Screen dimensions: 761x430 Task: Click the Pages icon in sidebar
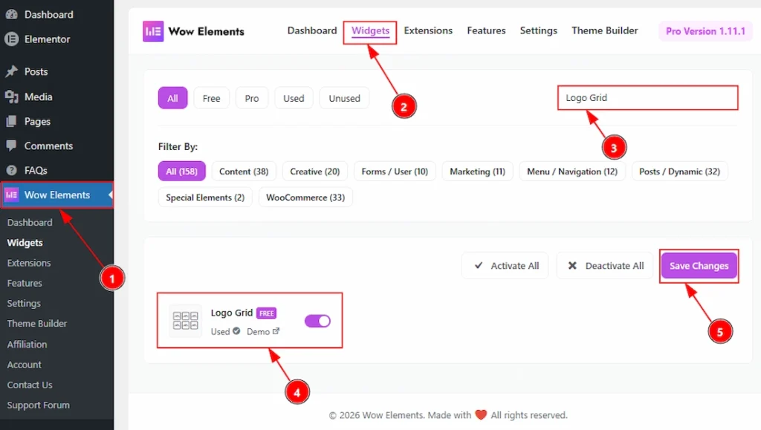(x=11, y=121)
